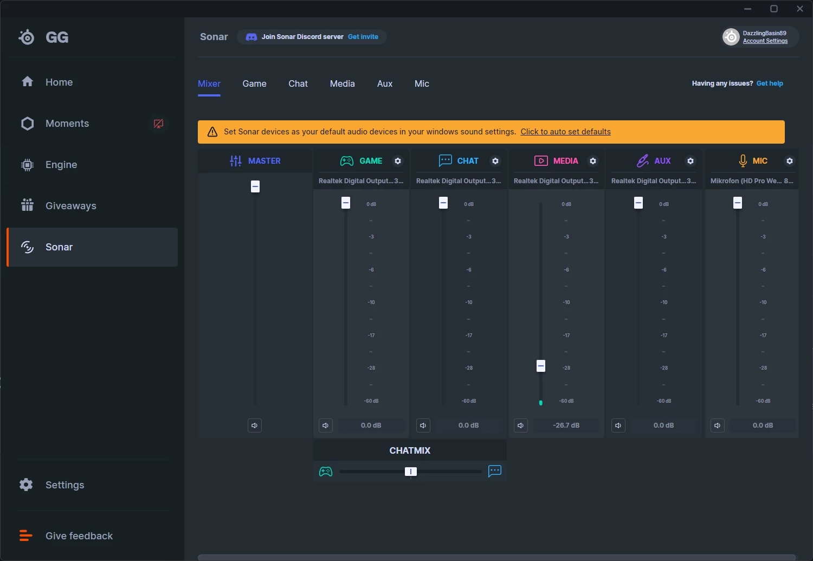Open GAME output device dropdown

pyautogui.click(x=361, y=181)
